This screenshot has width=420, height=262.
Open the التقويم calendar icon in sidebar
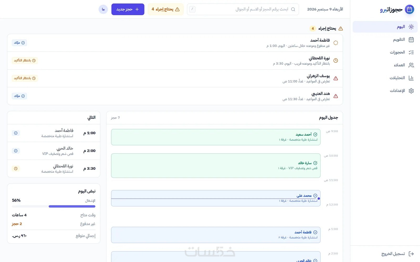(411, 40)
